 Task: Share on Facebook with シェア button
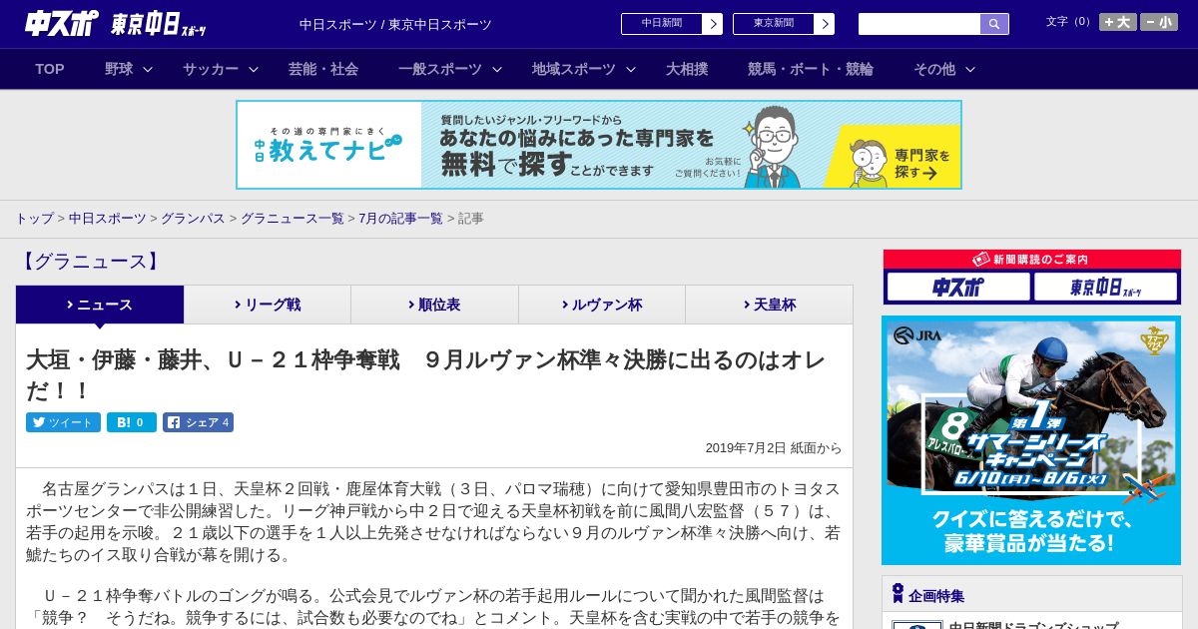[198, 422]
